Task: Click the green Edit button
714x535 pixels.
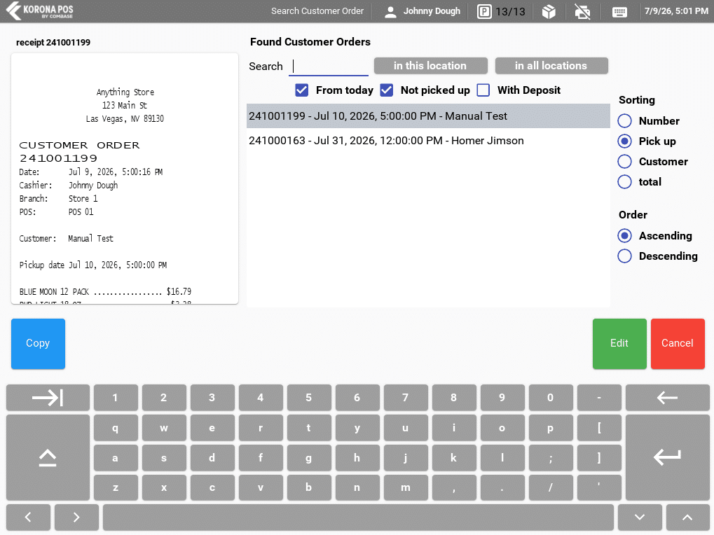Action: (x=619, y=343)
